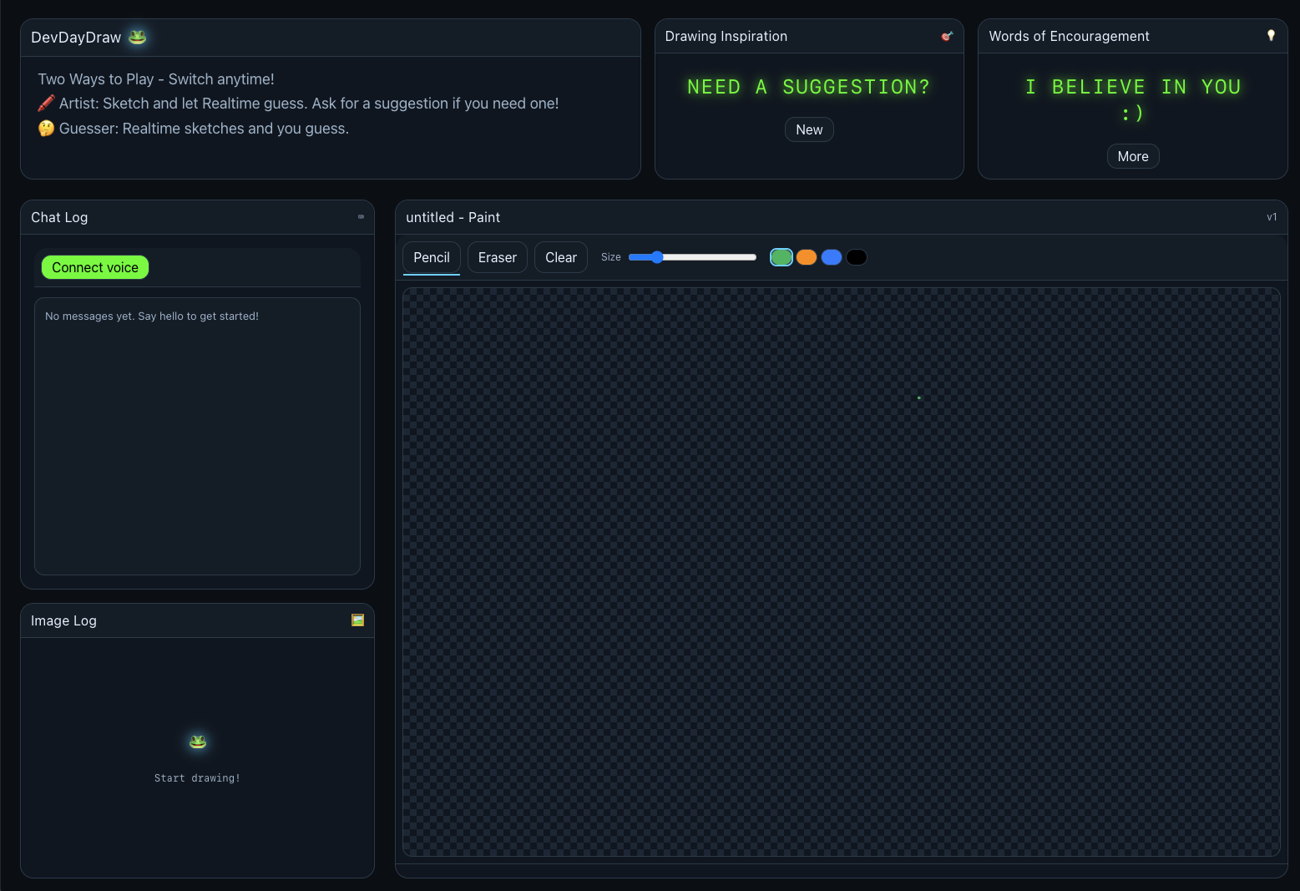Click More for another encouragement
Image resolution: width=1300 pixels, height=891 pixels.
click(1132, 156)
